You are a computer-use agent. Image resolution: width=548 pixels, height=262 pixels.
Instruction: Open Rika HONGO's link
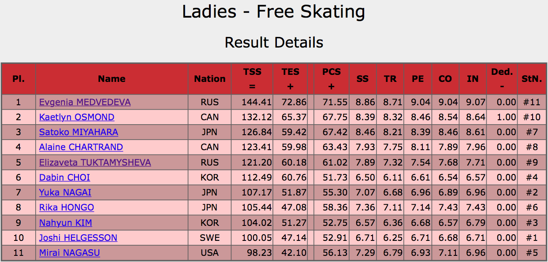click(67, 207)
